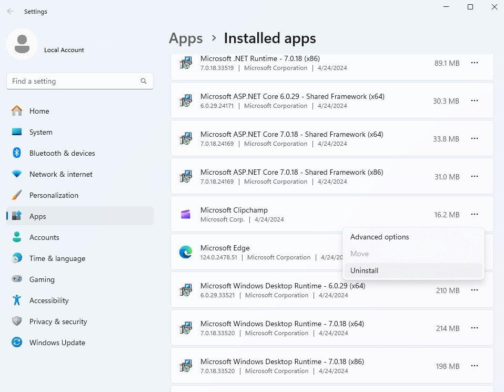Open more options for ASP.NET Core 6.0.29 (x64)
Image resolution: width=504 pixels, height=392 pixels.
(475, 100)
